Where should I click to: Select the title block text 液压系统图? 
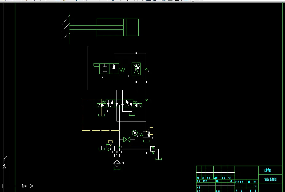(271, 179)
